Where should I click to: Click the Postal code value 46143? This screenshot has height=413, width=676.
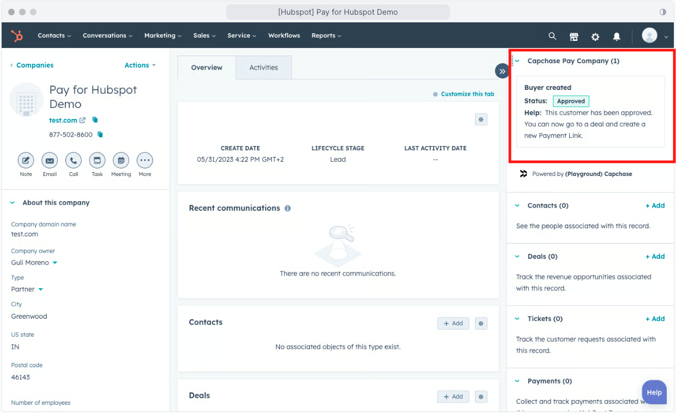(21, 378)
